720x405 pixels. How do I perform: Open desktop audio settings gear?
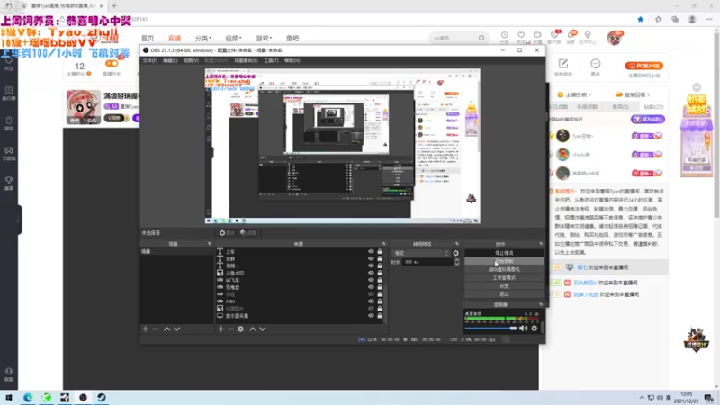pyautogui.click(x=534, y=328)
